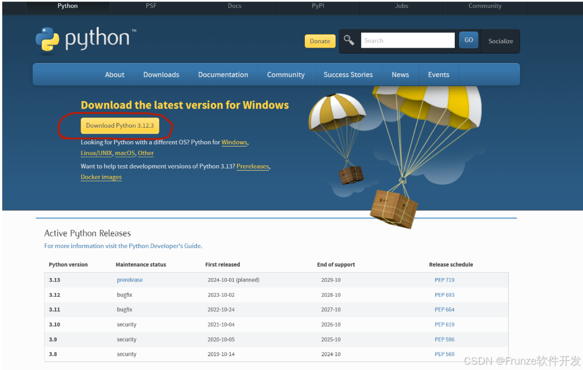Screen dimensions: 583x370
Task: Open the PEP 596 release schedule link
Action: pyautogui.click(x=445, y=340)
